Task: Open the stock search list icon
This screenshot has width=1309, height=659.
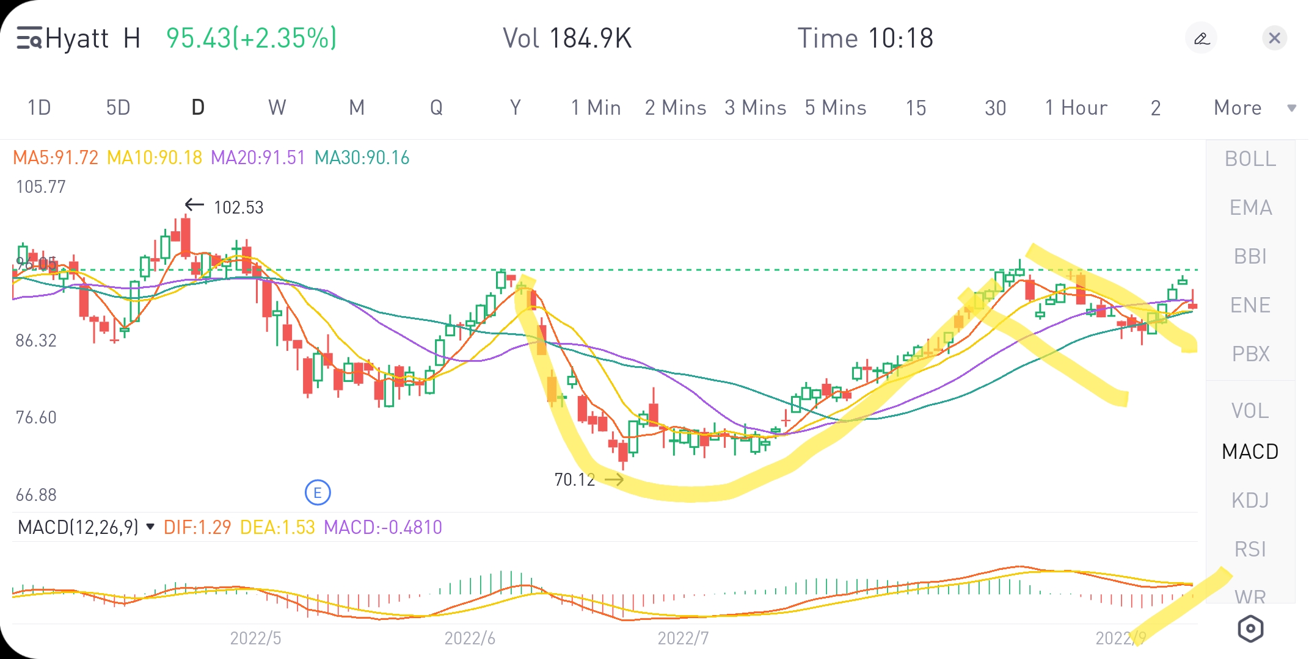Action: click(x=28, y=38)
